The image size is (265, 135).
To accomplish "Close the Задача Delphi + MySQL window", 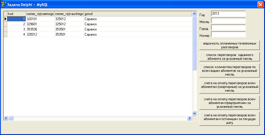I will coord(260,5).
